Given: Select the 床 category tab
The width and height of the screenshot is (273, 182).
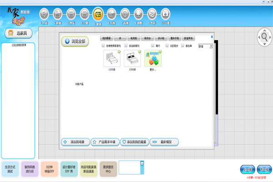Looking at the screenshot, I should [x=120, y=39].
